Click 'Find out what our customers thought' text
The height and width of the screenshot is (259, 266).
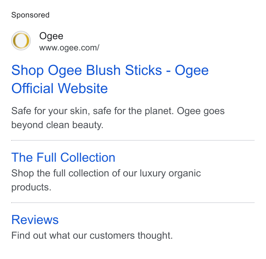point(92,236)
